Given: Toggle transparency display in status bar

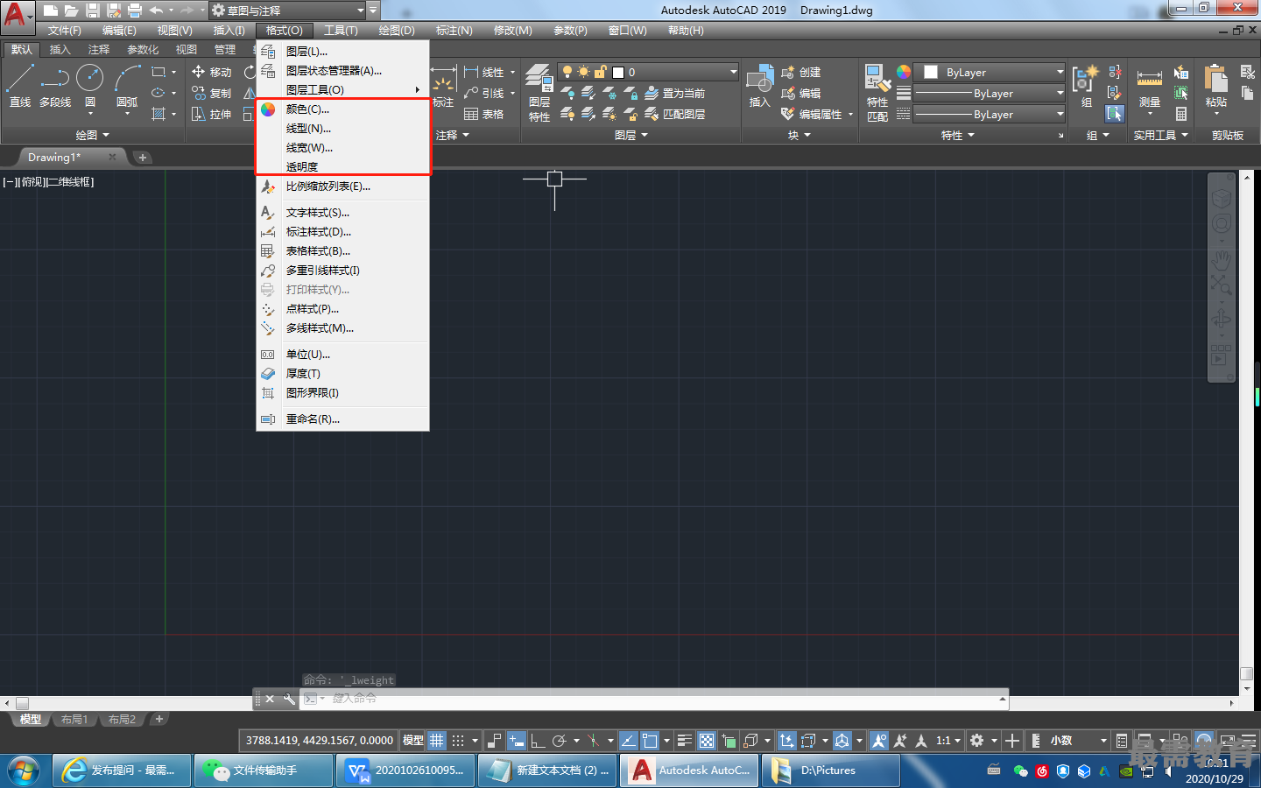Looking at the screenshot, I should tap(707, 741).
